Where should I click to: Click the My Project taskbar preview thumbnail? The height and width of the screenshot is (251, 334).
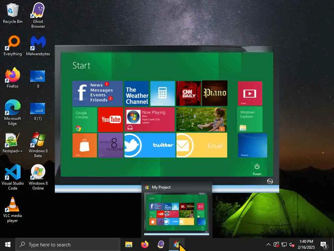pyautogui.click(x=176, y=214)
